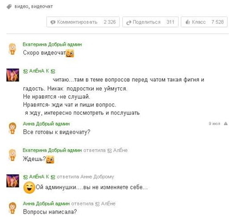Click the 9 июл comment date
The image size is (233, 220).
tap(214, 123)
